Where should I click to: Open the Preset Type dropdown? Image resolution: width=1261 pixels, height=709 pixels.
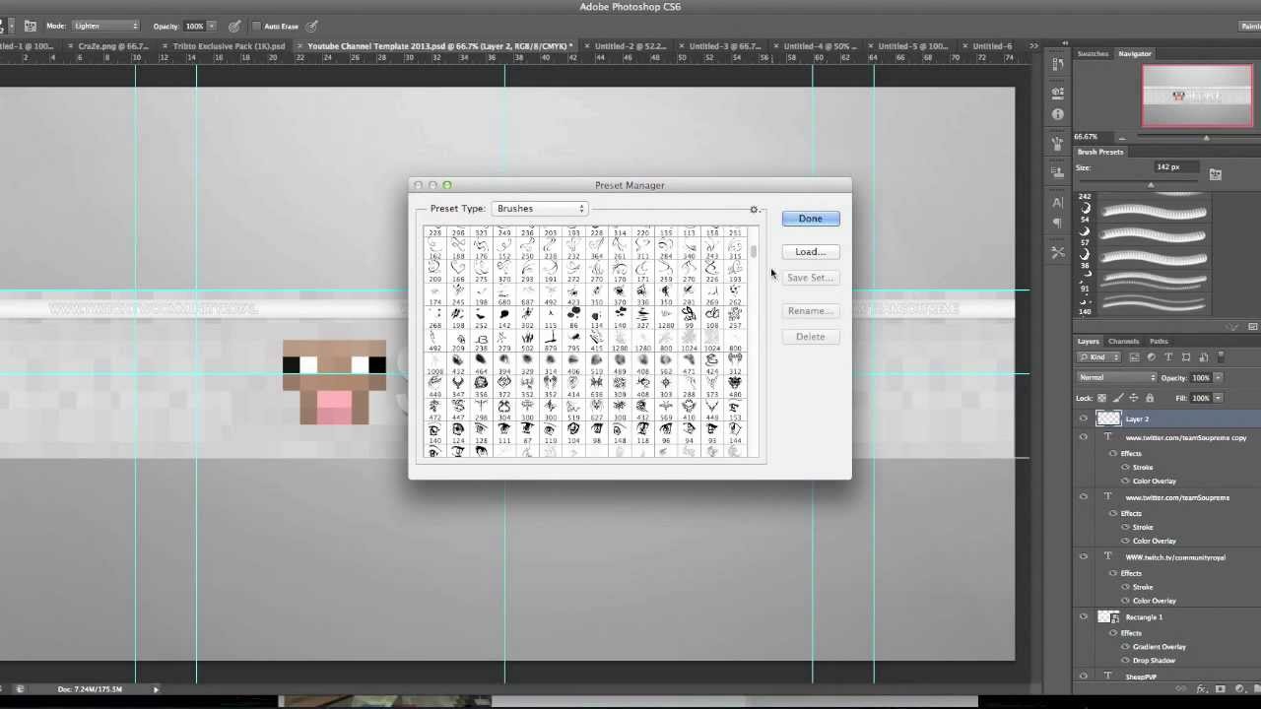tap(540, 209)
